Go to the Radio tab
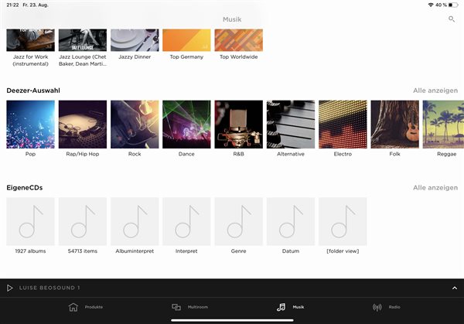The height and width of the screenshot is (324, 464). pos(386,307)
